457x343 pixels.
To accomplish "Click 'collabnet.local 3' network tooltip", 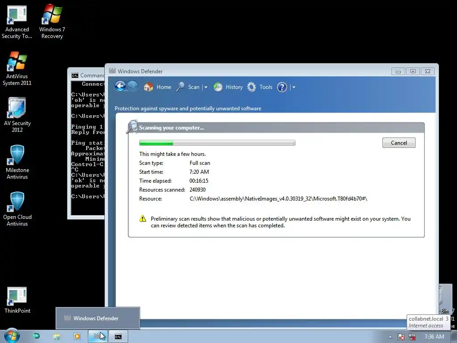I will (x=428, y=322).
